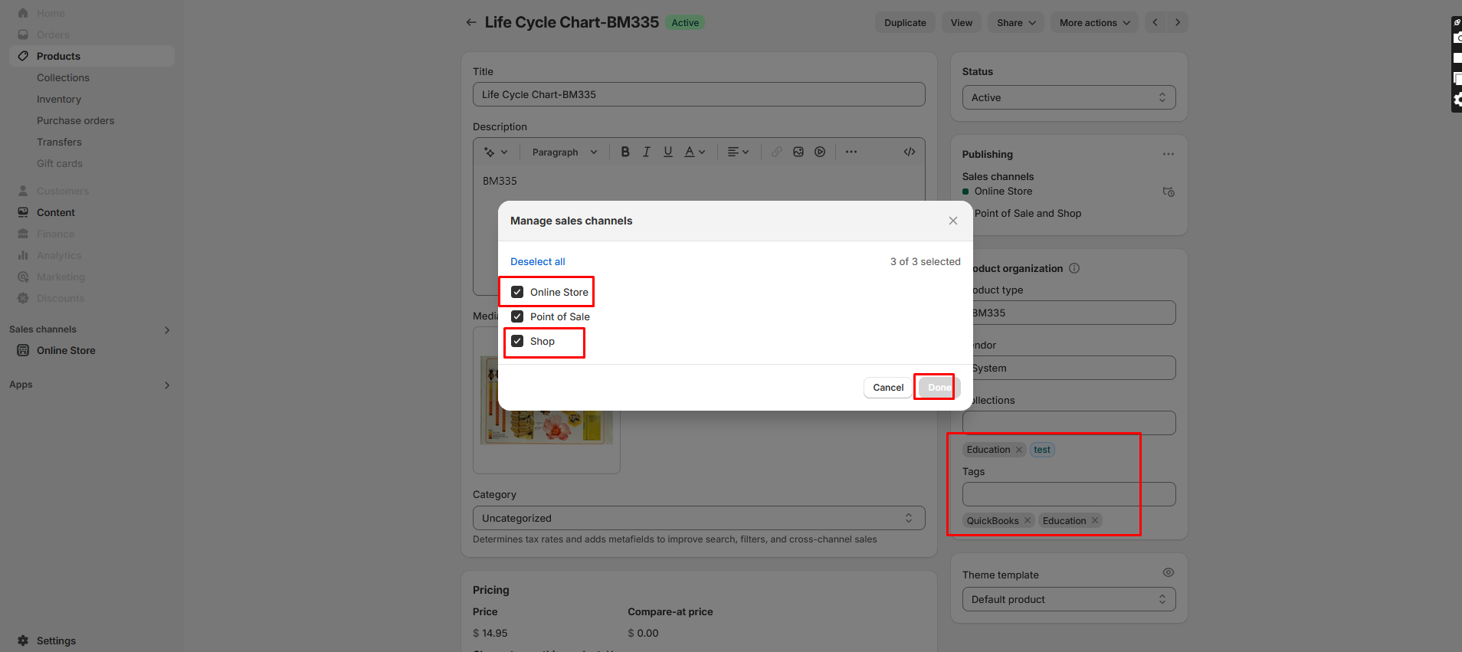Uncheck the Shop checkbox
This screenshot has width=1462, height=652.
click(x=517, y=341)
